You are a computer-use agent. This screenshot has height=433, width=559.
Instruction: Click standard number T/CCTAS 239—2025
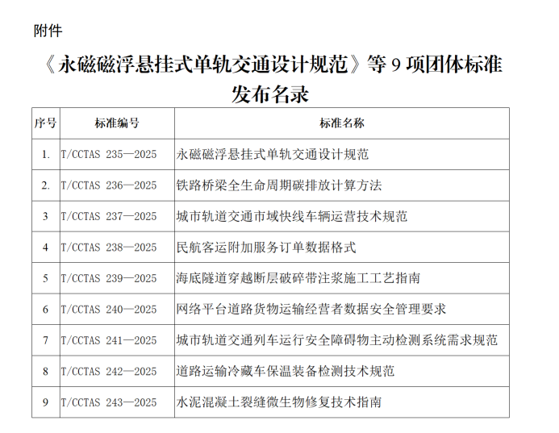(109, 278)
